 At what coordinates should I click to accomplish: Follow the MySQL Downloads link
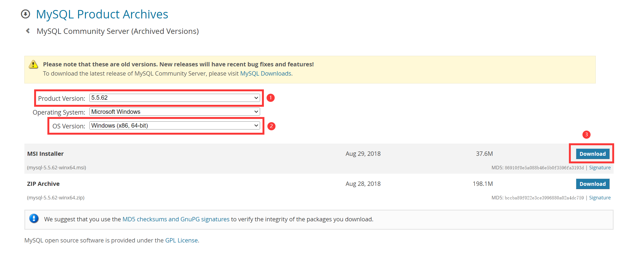(265, 73)
